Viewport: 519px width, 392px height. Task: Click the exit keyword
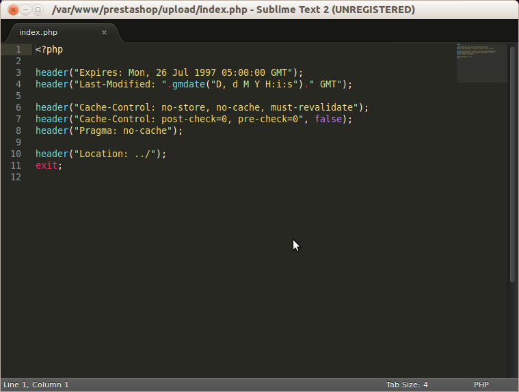pos(46,165)
